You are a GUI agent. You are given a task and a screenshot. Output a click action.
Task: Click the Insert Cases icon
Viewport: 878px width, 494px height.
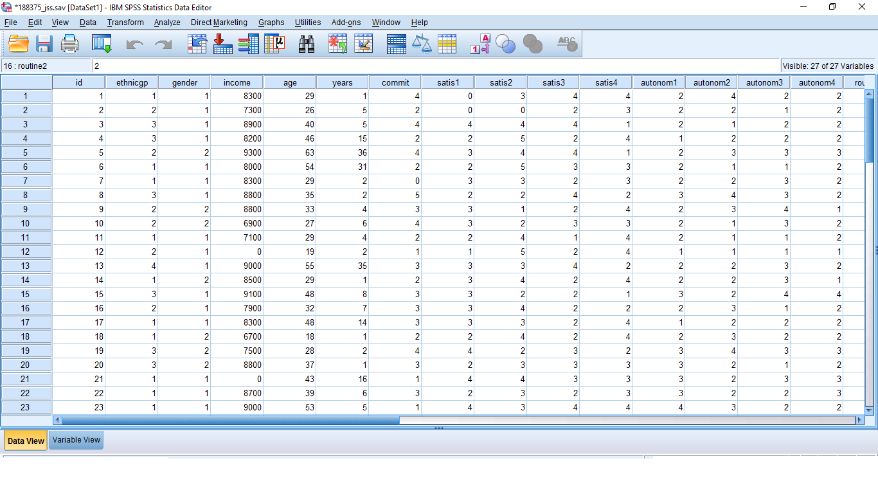pyautogui.click(x=337, y=44)
